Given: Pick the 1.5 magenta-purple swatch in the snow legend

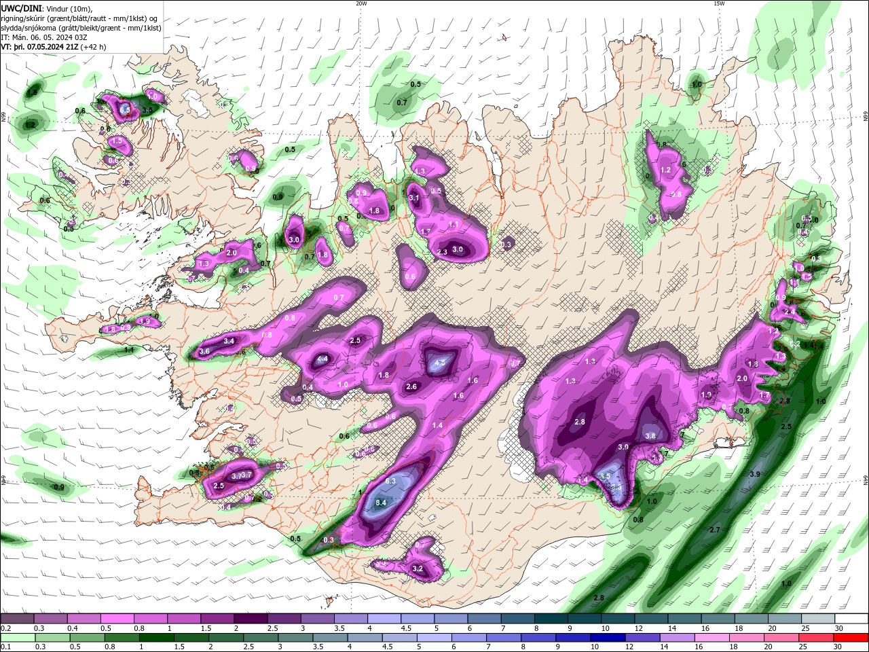Looking at the screenshot, I should 217,618.
